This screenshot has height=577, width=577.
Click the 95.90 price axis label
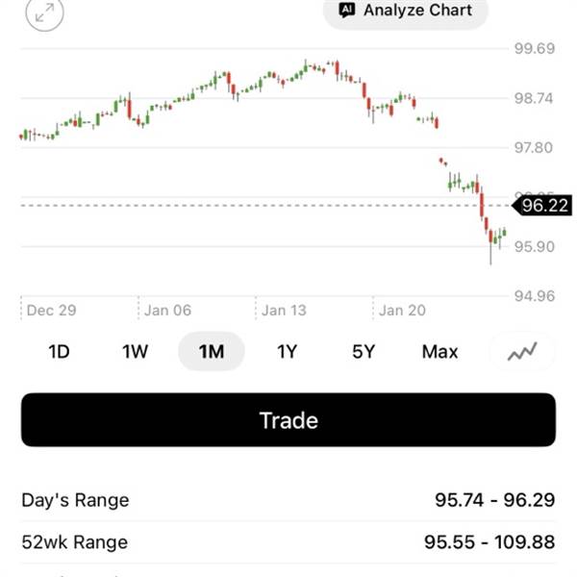point(535,247)
